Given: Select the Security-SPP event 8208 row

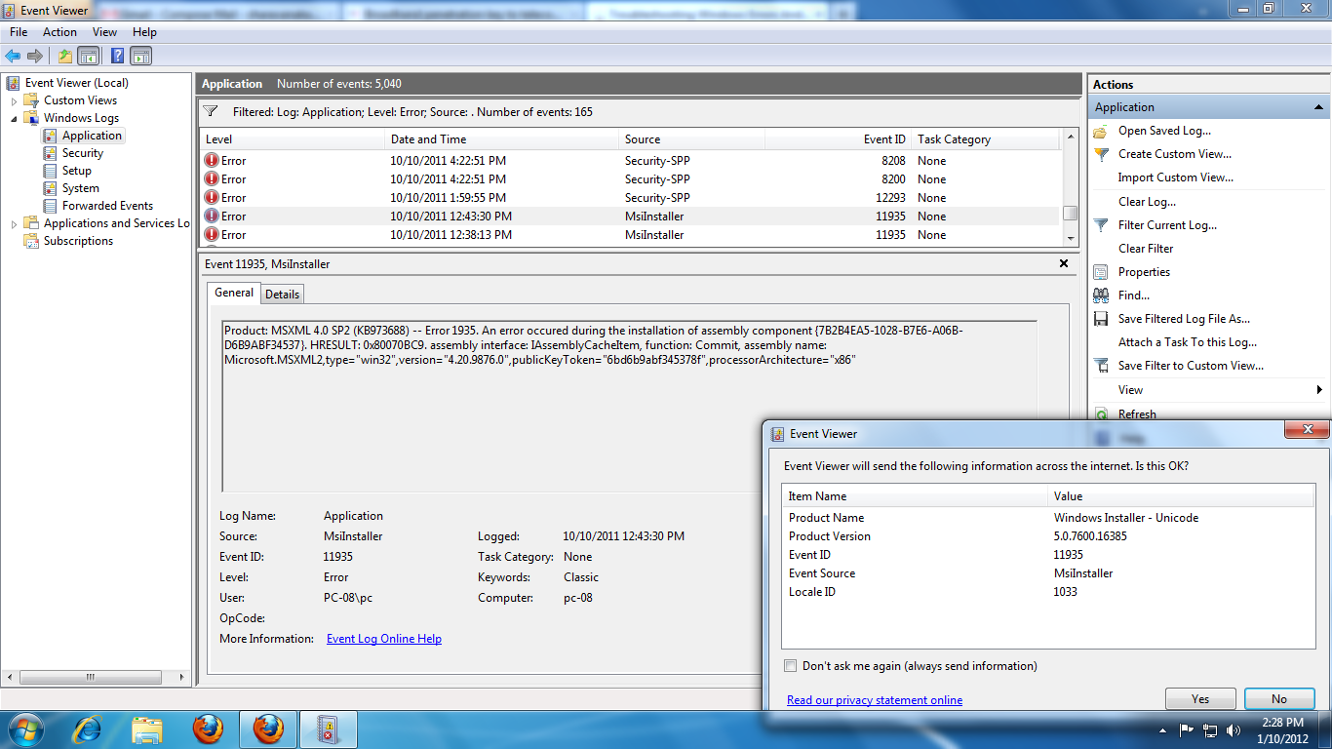Looking at the screenshot, I should pyautogui.click(x=630, y=161).
